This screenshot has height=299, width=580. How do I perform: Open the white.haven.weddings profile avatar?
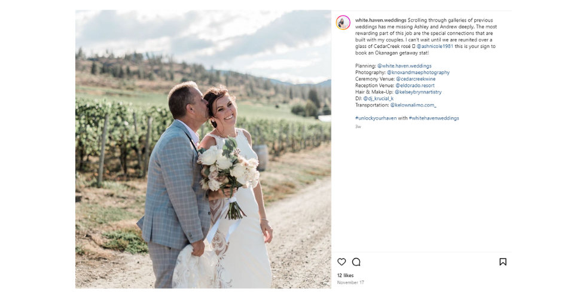(x=343, y=23)
